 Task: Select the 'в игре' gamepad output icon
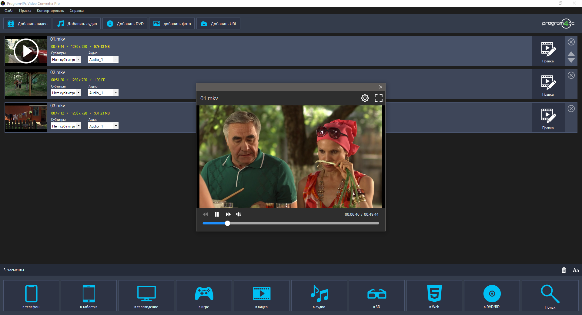(204, 296)
